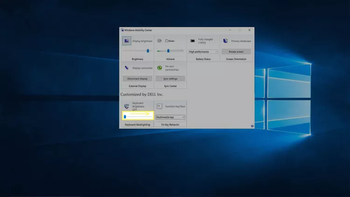Screen dimensions: 350x197
Task: Open the High performance power plan dropdown
Action: click(203, 52)
